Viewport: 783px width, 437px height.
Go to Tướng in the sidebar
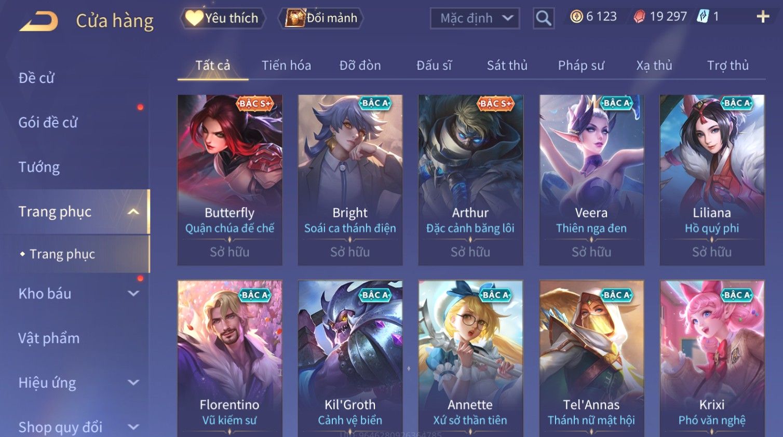pos(39,167)
